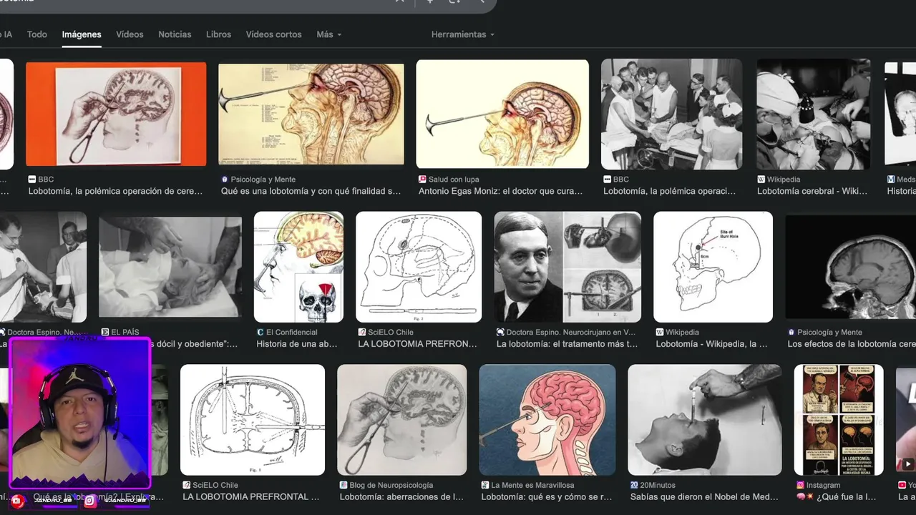Click the 'La Mente es Maravillosa' source name
Screen dimensions: 916x515
[532, 485]
